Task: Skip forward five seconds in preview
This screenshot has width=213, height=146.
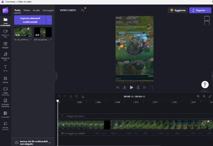Action: coord(138,88)
